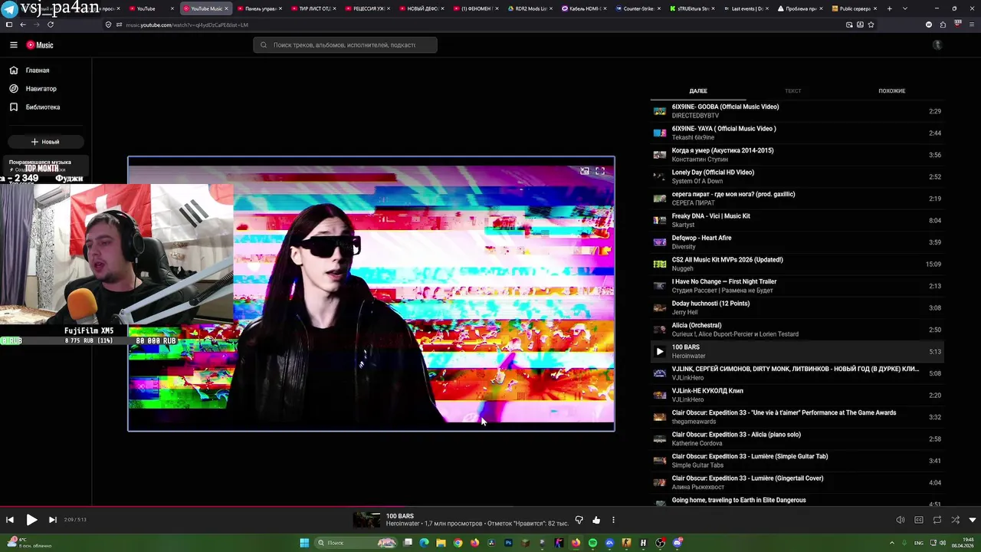Open a new browser tab

[890, 8]
